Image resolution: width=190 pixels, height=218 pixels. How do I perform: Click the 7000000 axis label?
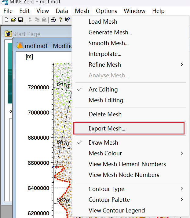pyautogui.click(x=38, y=113)
